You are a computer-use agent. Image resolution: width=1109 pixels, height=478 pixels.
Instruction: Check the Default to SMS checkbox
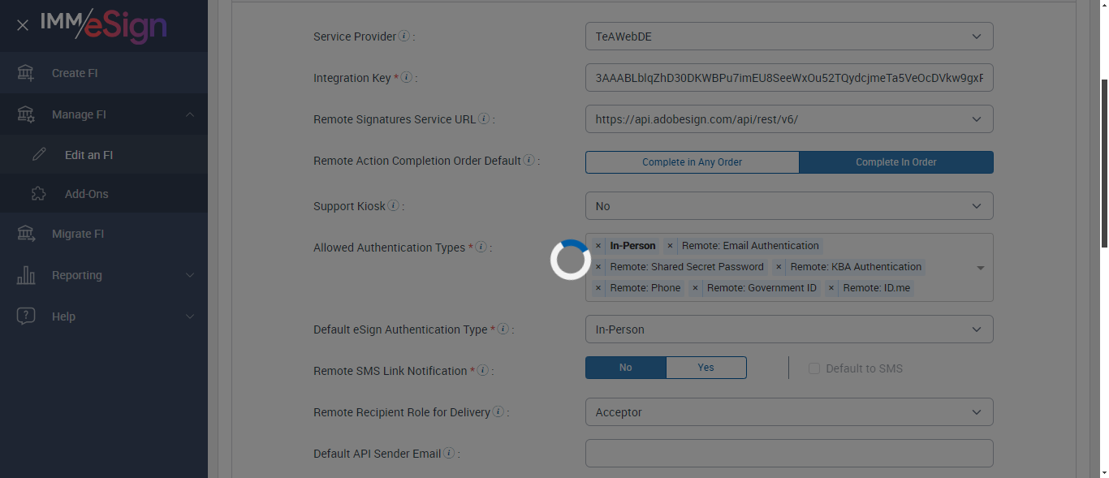[814, 368]
